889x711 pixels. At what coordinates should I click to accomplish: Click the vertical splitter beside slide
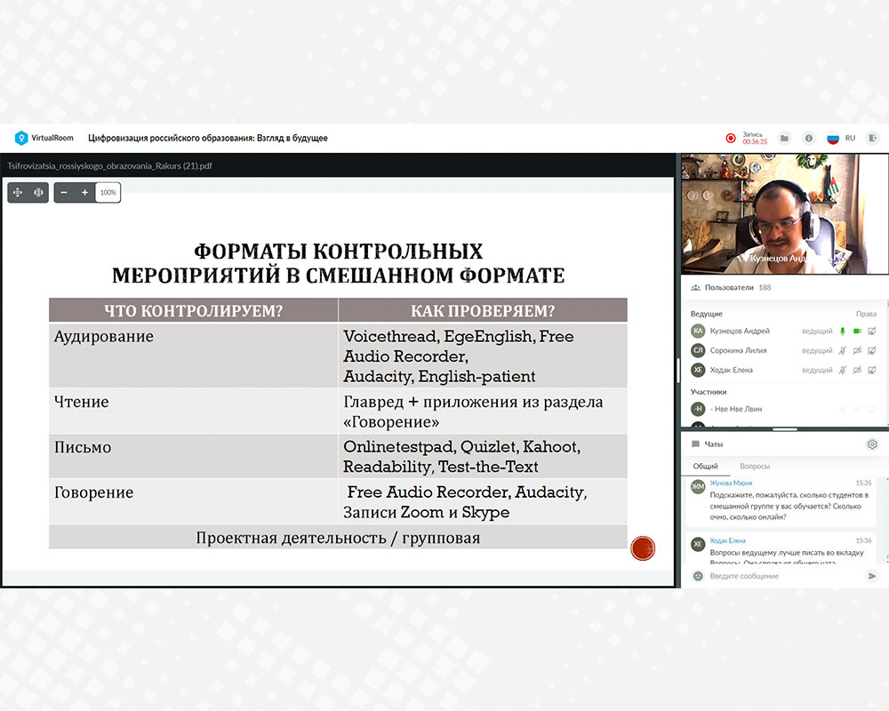[678, 371]
